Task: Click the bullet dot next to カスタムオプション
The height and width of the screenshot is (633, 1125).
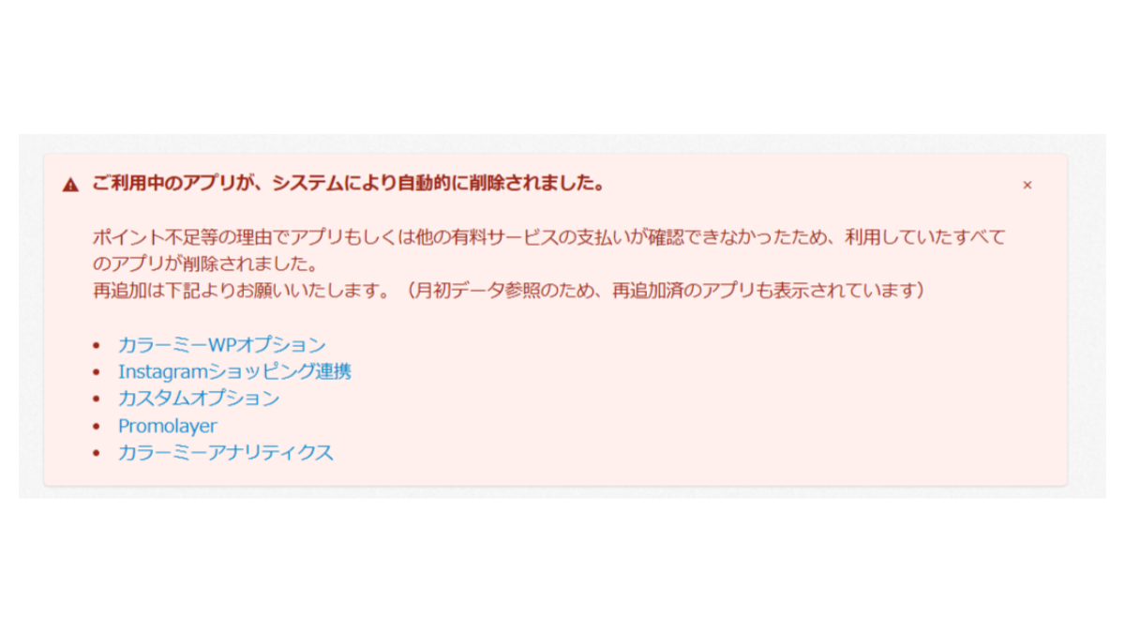Action: pyautogui.click(x=96, y=399)
